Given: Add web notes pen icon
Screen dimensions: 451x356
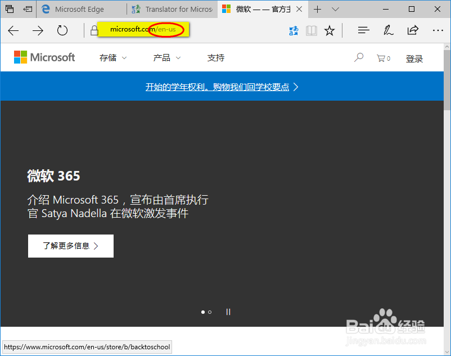Looking at the screenshot, I should click(x=388, y=30).
